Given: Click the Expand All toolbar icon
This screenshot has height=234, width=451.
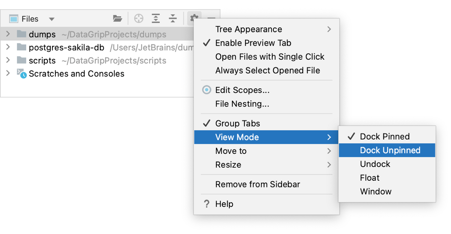Looking at the screenshot, I should point(156,18).
